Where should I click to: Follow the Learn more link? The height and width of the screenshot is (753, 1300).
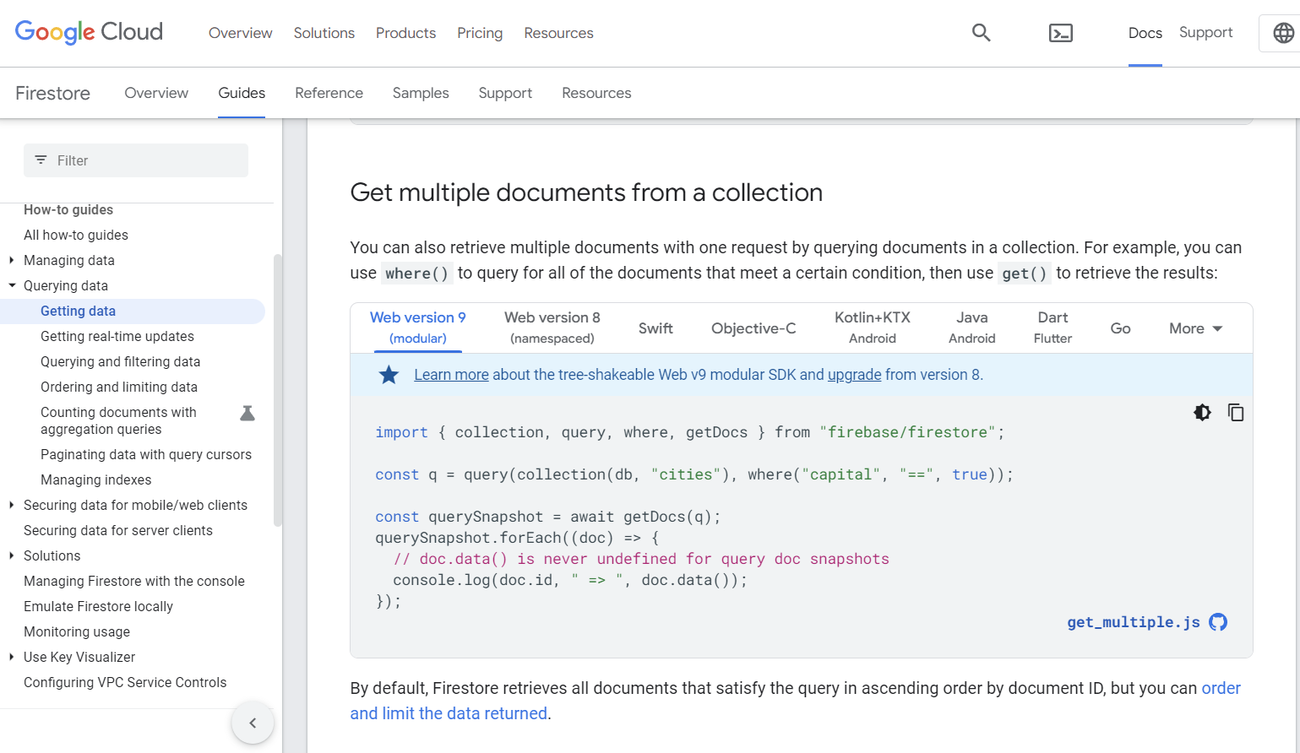click(x=451, y=375)
